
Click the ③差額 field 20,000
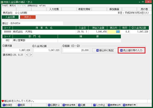[x=76, y=50]
